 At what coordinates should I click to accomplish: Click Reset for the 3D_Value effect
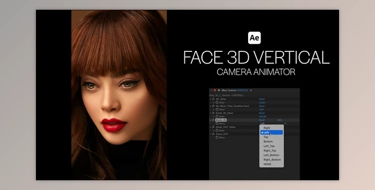(x=262, y=99)
